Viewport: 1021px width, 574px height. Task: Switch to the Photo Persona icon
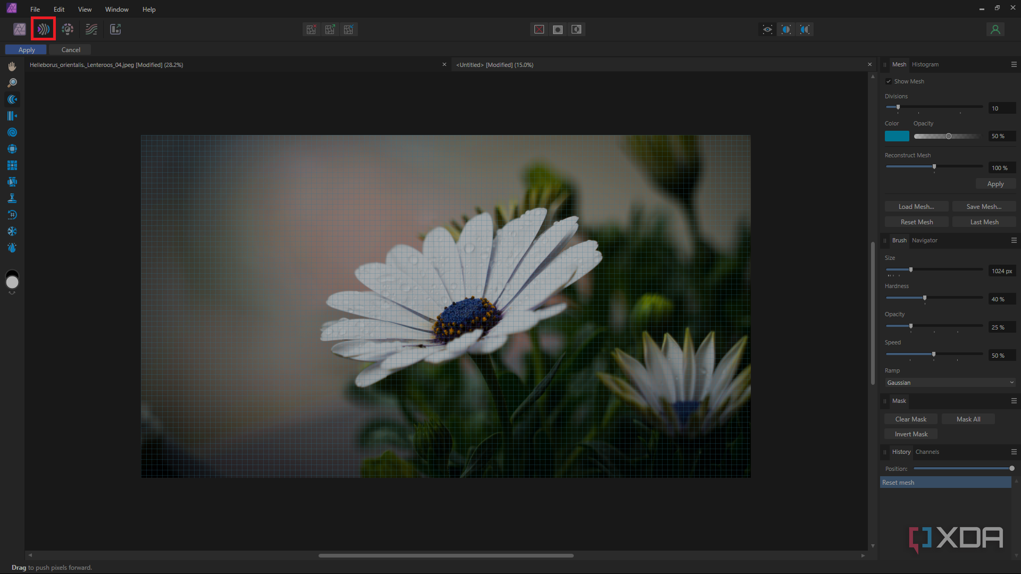click(x=20, y=29)
